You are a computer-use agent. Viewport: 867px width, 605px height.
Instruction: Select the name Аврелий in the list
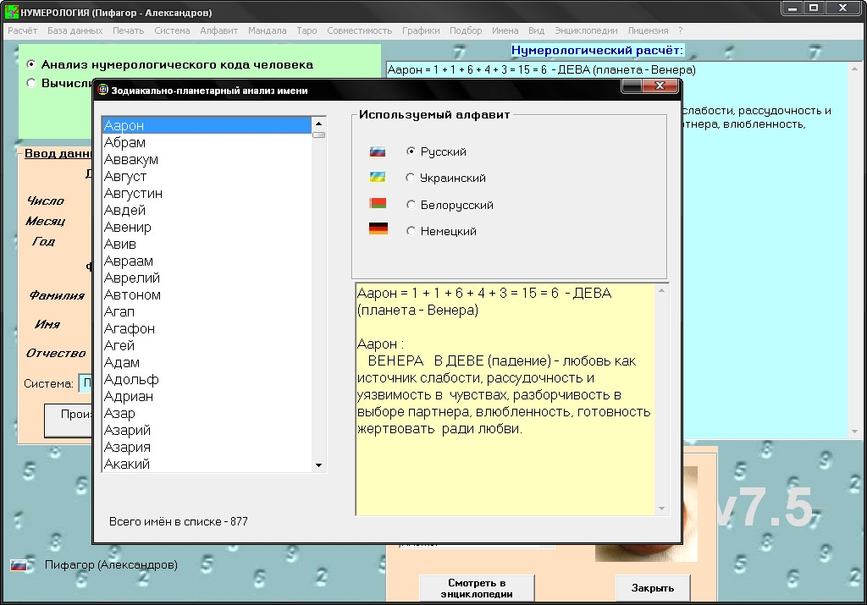point(207,278)
